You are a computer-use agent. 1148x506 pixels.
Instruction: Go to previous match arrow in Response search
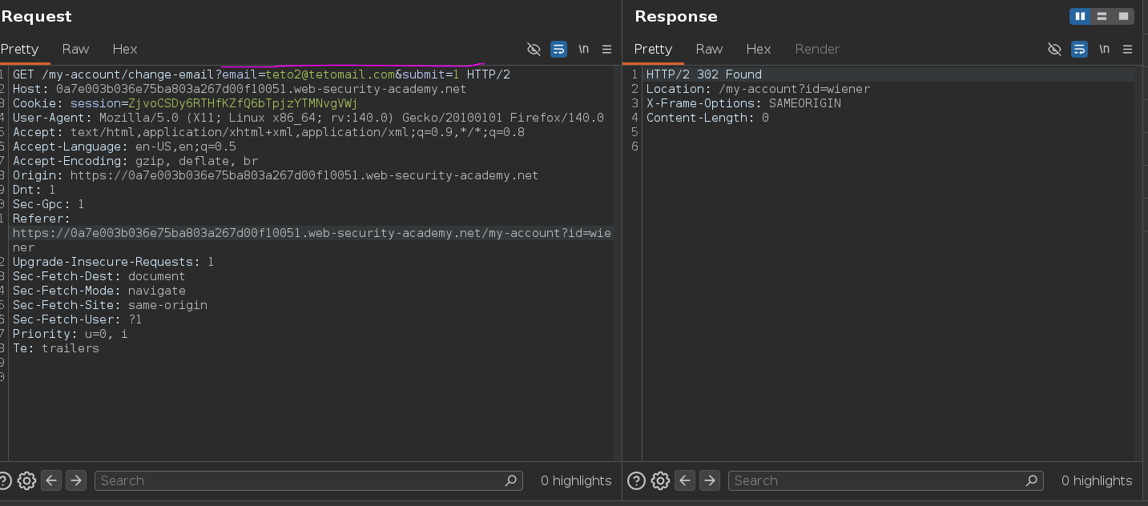pos(685,480)
